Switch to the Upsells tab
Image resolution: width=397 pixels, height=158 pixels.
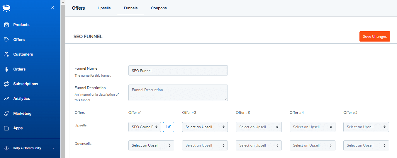pyautogui.click(x=104, y=8)
